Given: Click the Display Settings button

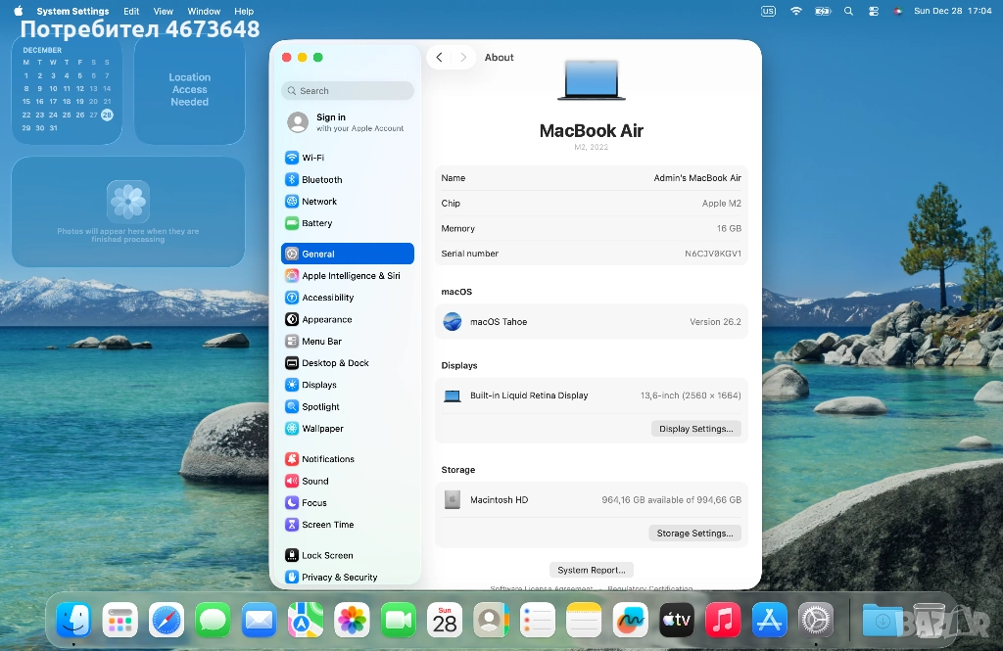Looking at the screenshot, I should [x=695, y=429].
